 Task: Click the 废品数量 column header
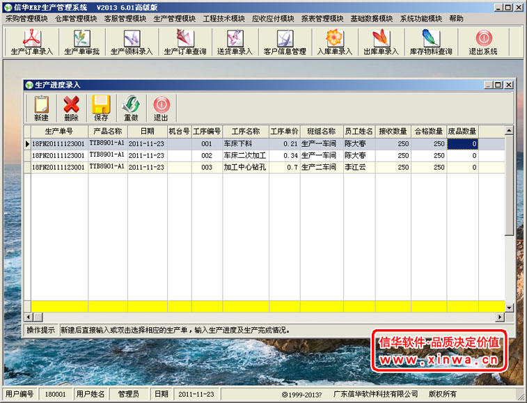[x=462, y=132]
